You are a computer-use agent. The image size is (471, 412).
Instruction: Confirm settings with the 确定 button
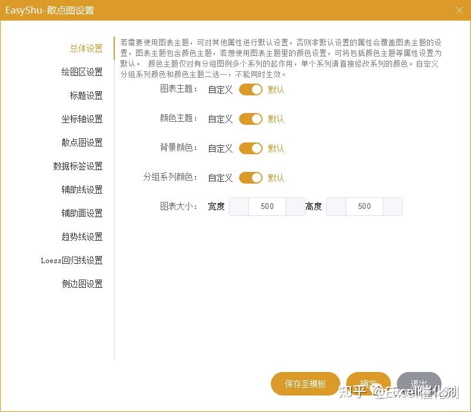pyautogui.click(x=368, y=383)
